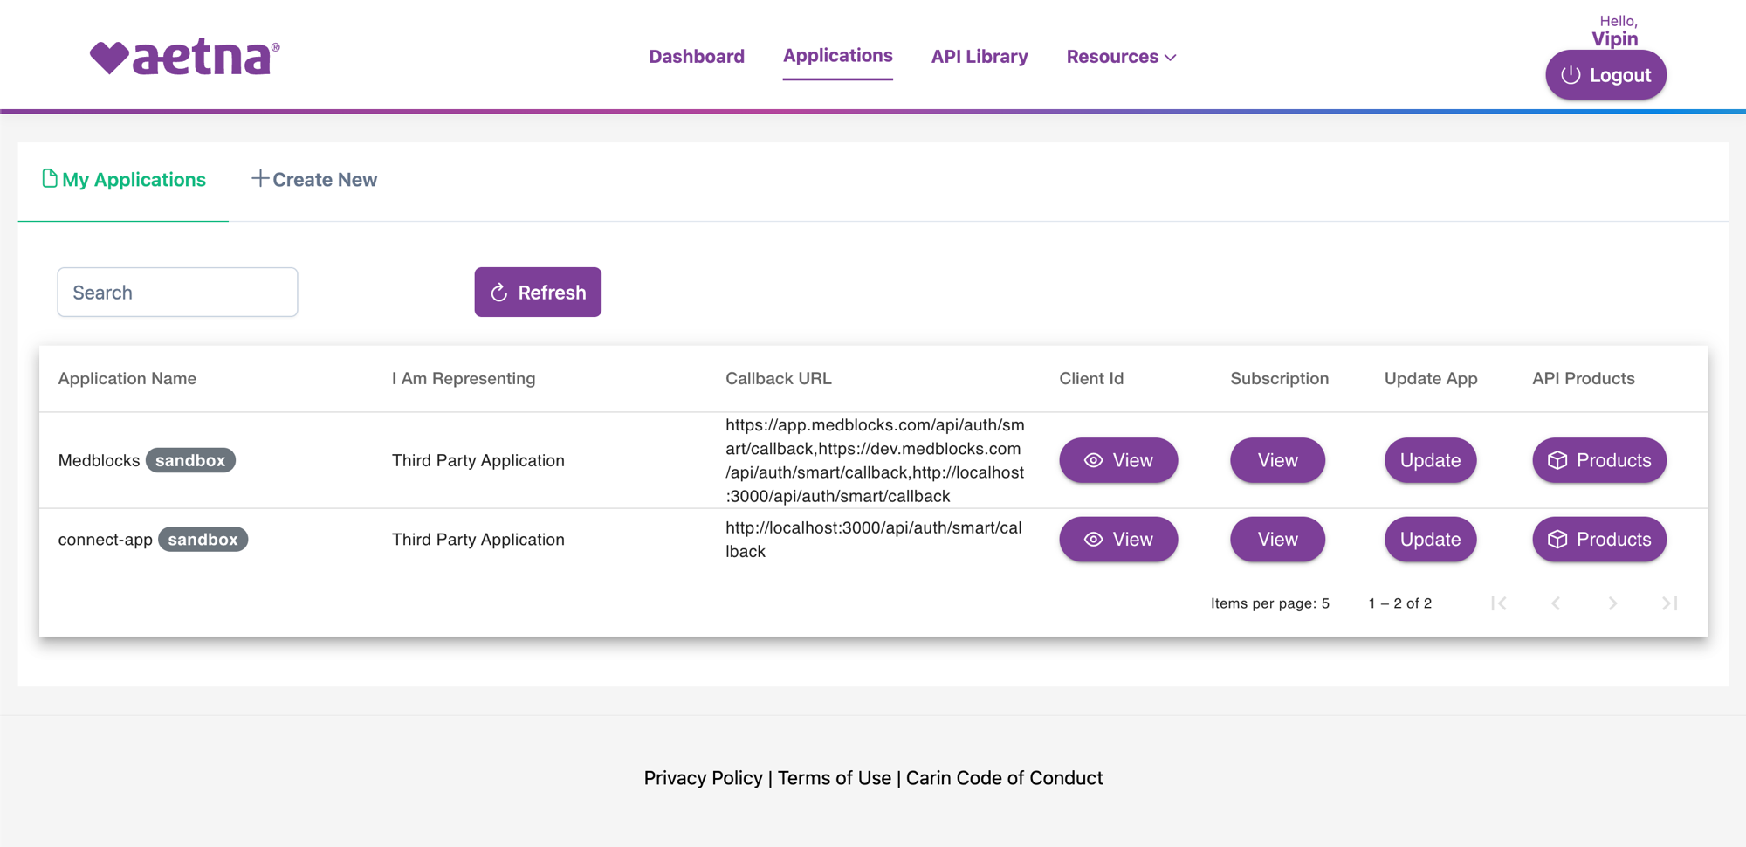
Task: Click the Client Id column header
Action: click(x=1091, y=379)
